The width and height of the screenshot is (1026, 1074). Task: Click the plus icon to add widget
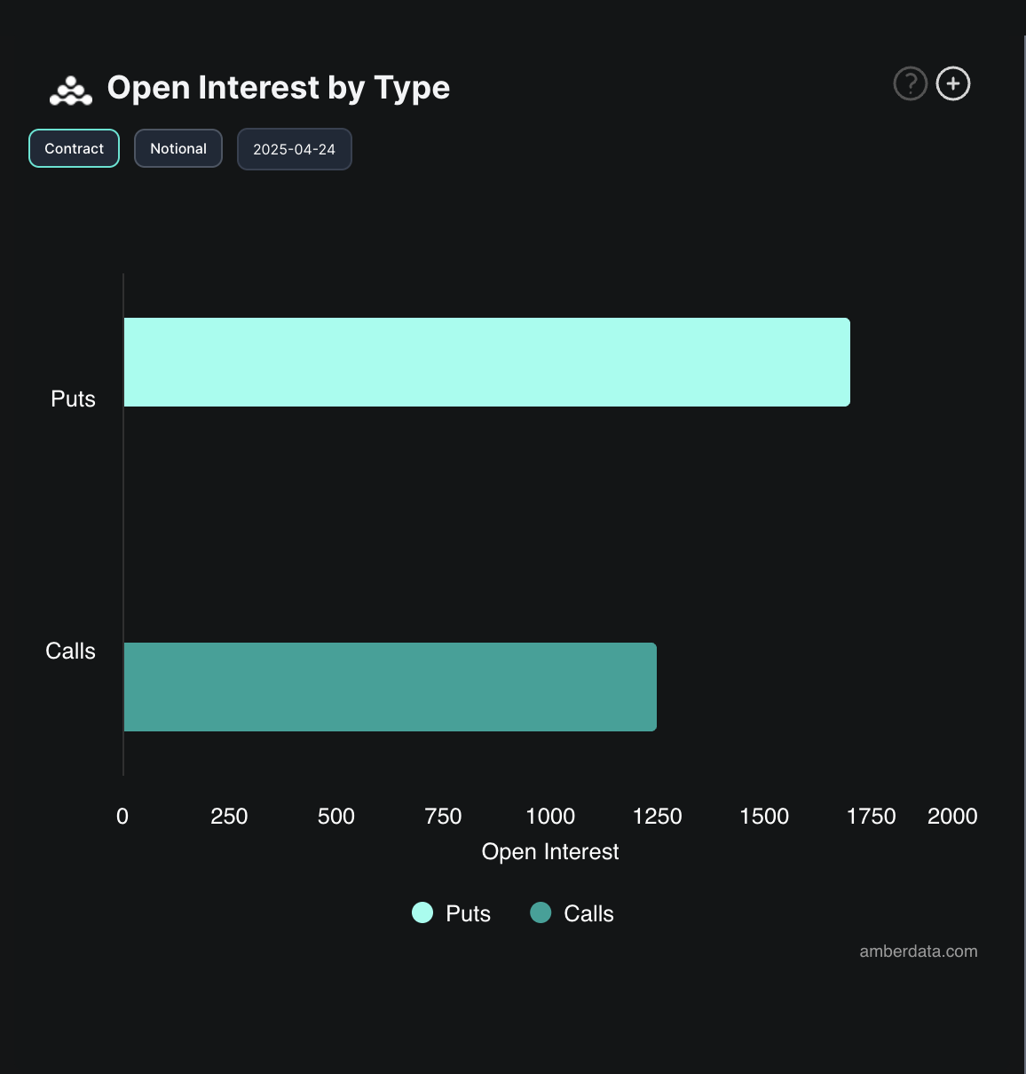pos(952,83)
